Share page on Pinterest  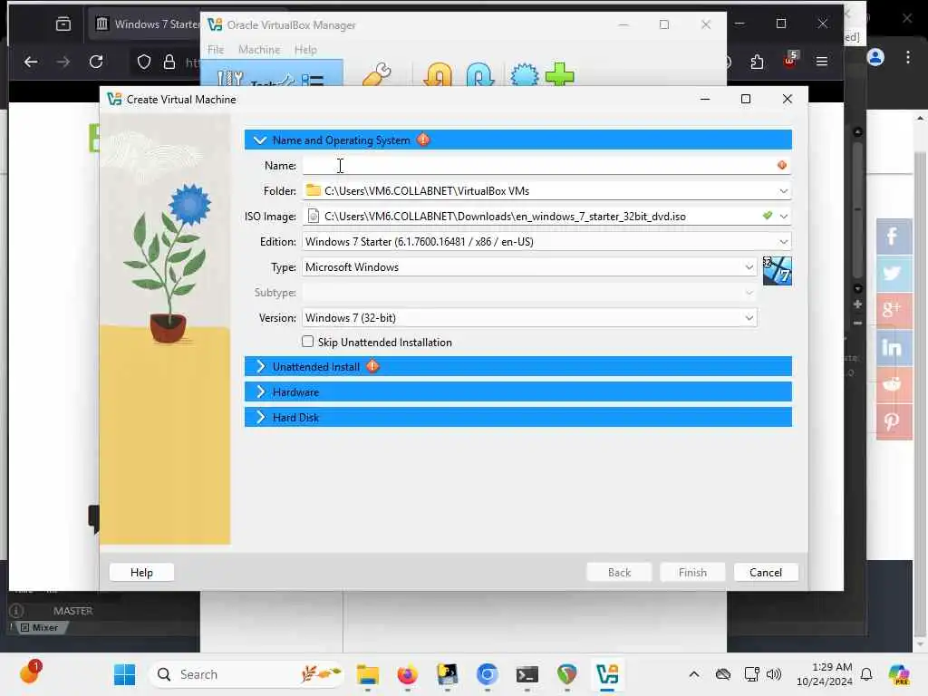pyautogui.click(x=893, y=422)
